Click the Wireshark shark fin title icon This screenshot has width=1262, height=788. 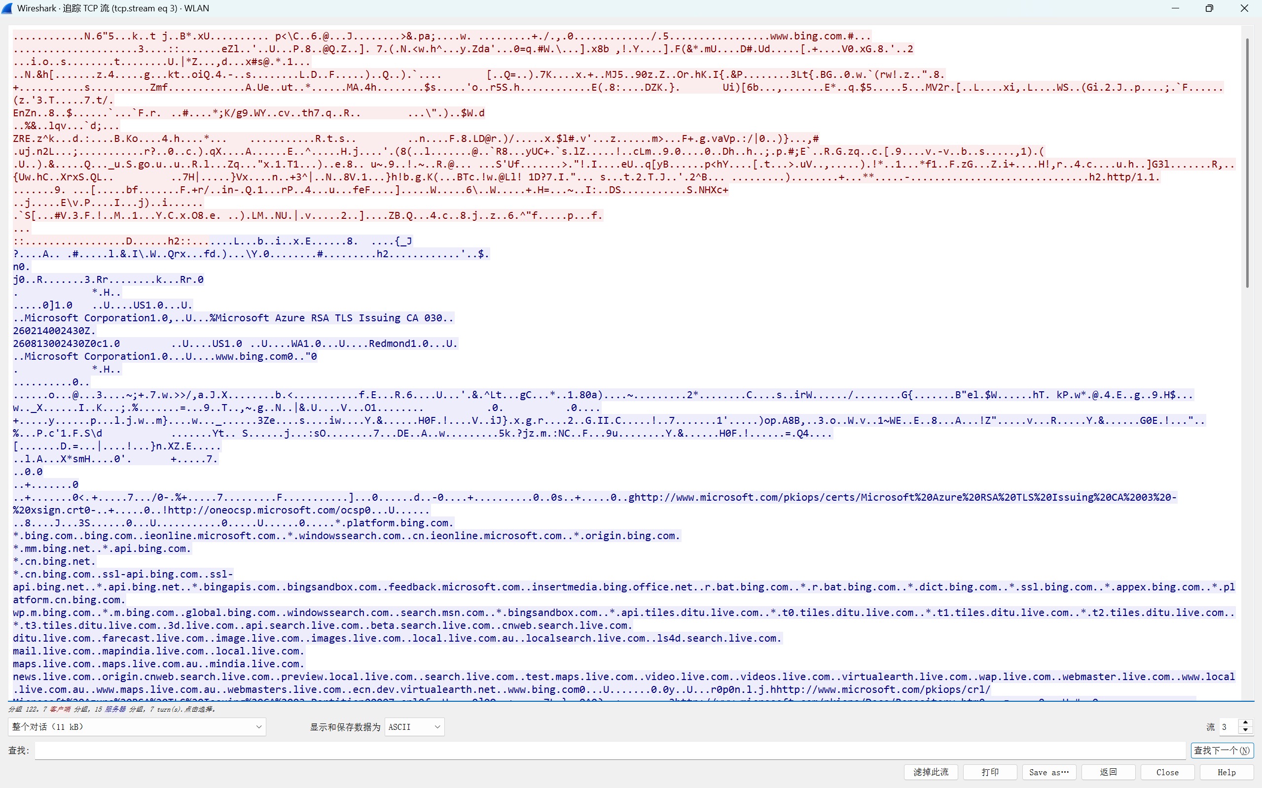click(x=7, y=8)
